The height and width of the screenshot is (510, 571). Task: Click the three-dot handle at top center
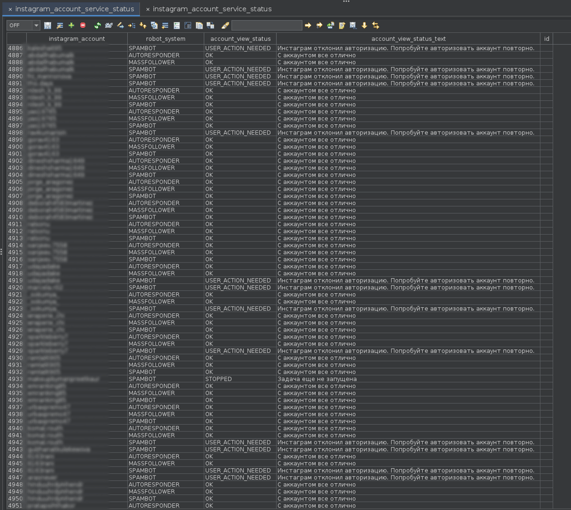[x=346, y=2]
